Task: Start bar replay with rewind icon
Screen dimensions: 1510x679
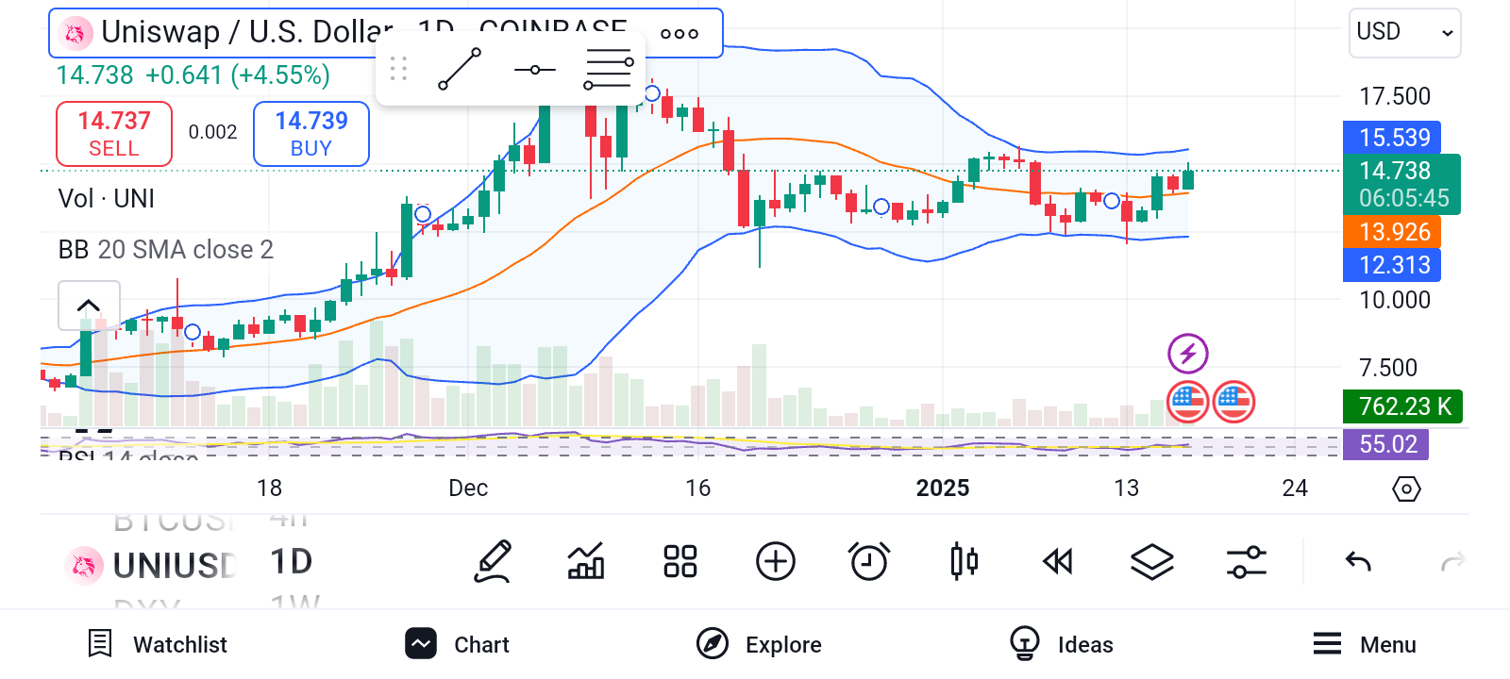Action: (x=1058, y=562)
